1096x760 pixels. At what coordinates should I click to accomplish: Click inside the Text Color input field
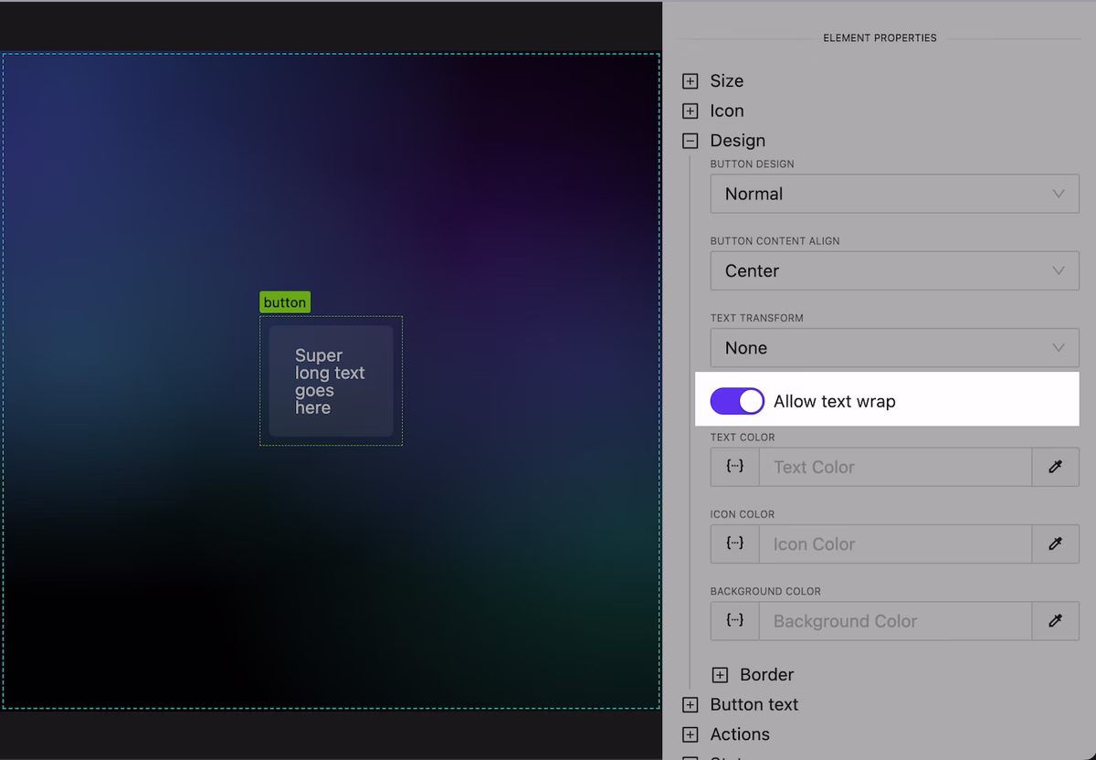(895, 467)
